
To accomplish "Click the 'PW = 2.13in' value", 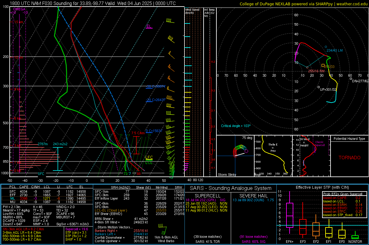I will click(x=12, y=207).
